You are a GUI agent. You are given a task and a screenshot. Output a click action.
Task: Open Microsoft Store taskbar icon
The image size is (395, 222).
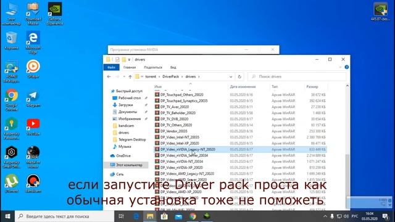pyautogui.click(x=164, y=216)
